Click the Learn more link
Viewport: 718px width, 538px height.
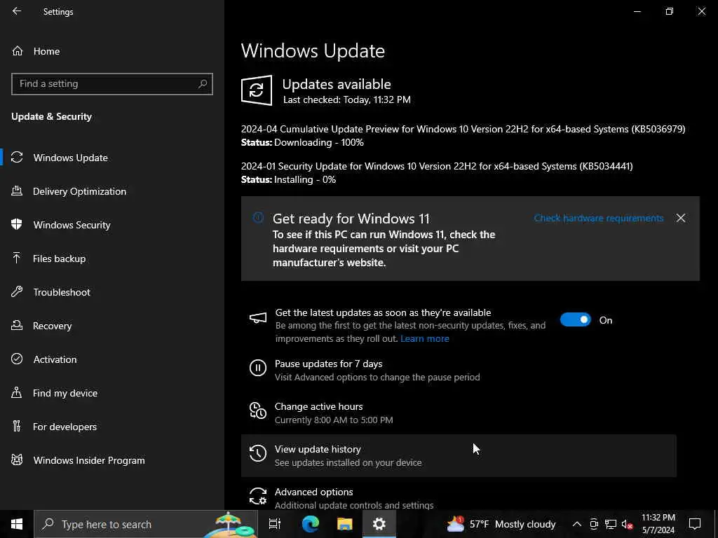click(424, 338)
